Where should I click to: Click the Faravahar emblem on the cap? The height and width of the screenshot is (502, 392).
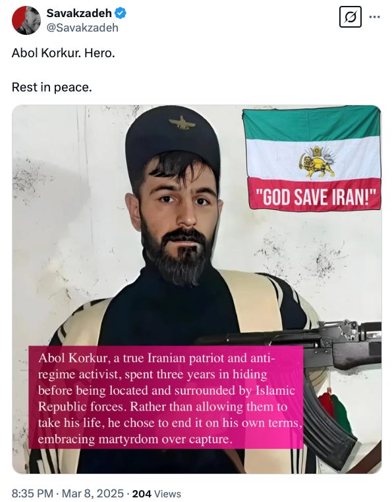pos(182,123)
